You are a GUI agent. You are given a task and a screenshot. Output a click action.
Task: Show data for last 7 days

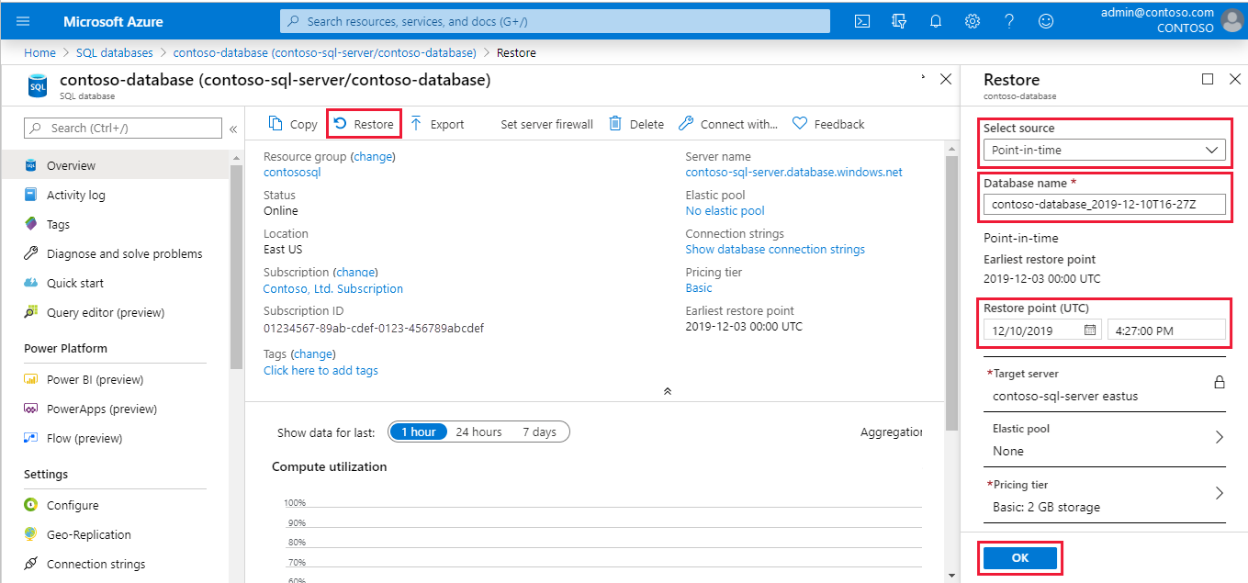(539, 432)
